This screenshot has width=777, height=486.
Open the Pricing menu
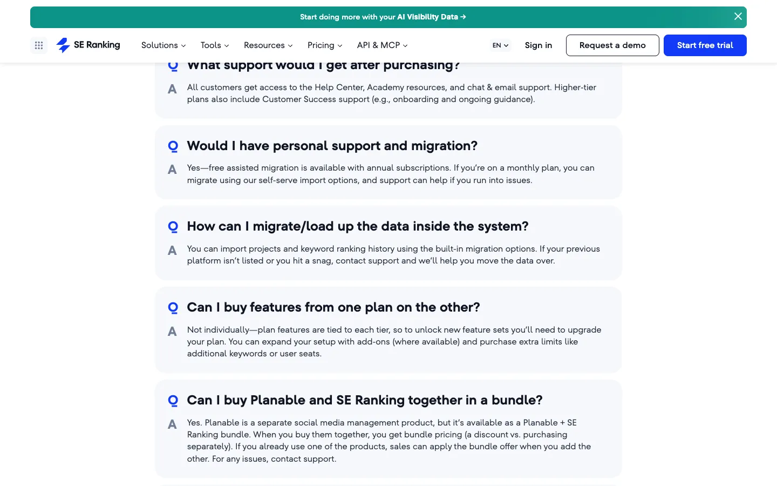[325, 45]
